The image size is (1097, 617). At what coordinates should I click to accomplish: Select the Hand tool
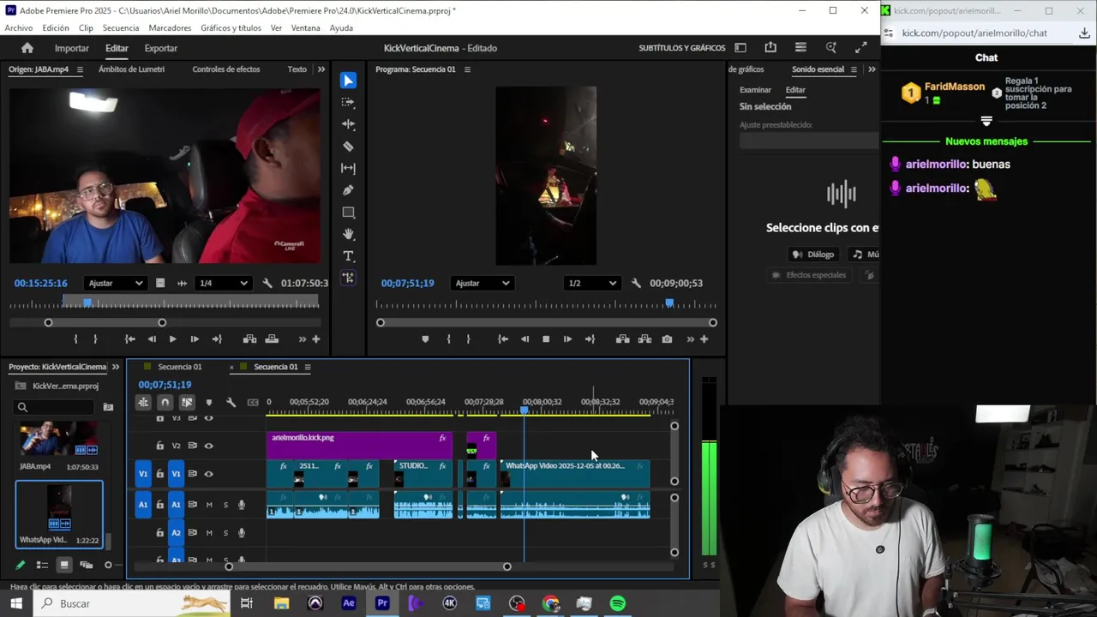pyautogui.click(x=348, y=234)
